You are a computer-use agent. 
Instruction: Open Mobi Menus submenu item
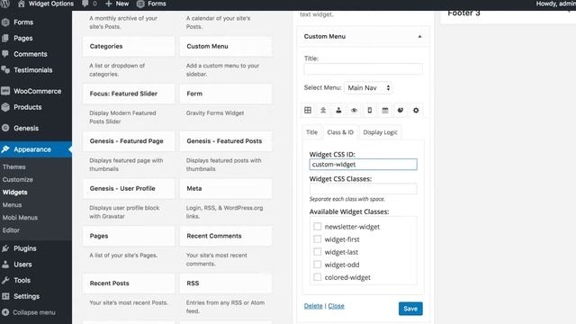(20, 218)
